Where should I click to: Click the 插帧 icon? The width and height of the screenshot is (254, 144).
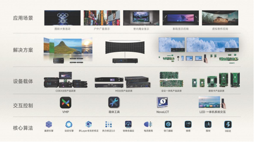(208, 124)
